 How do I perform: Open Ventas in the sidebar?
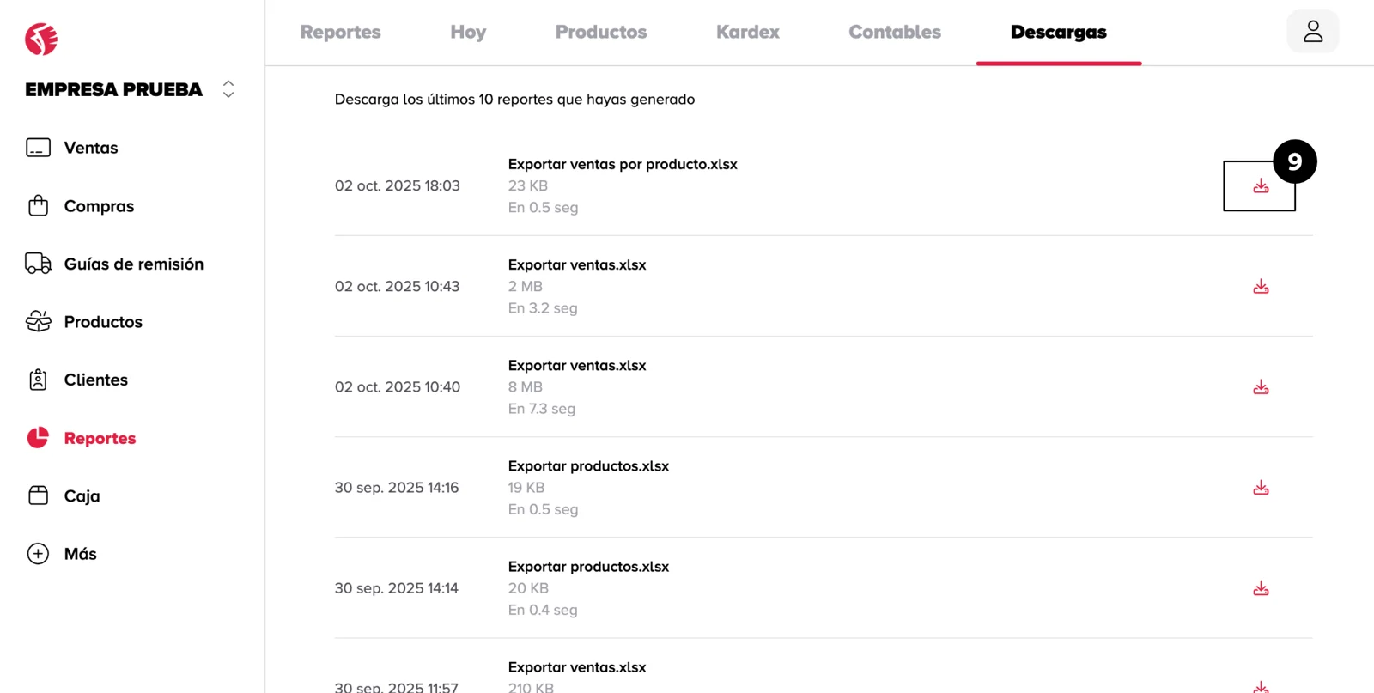[x=90, y=148]
